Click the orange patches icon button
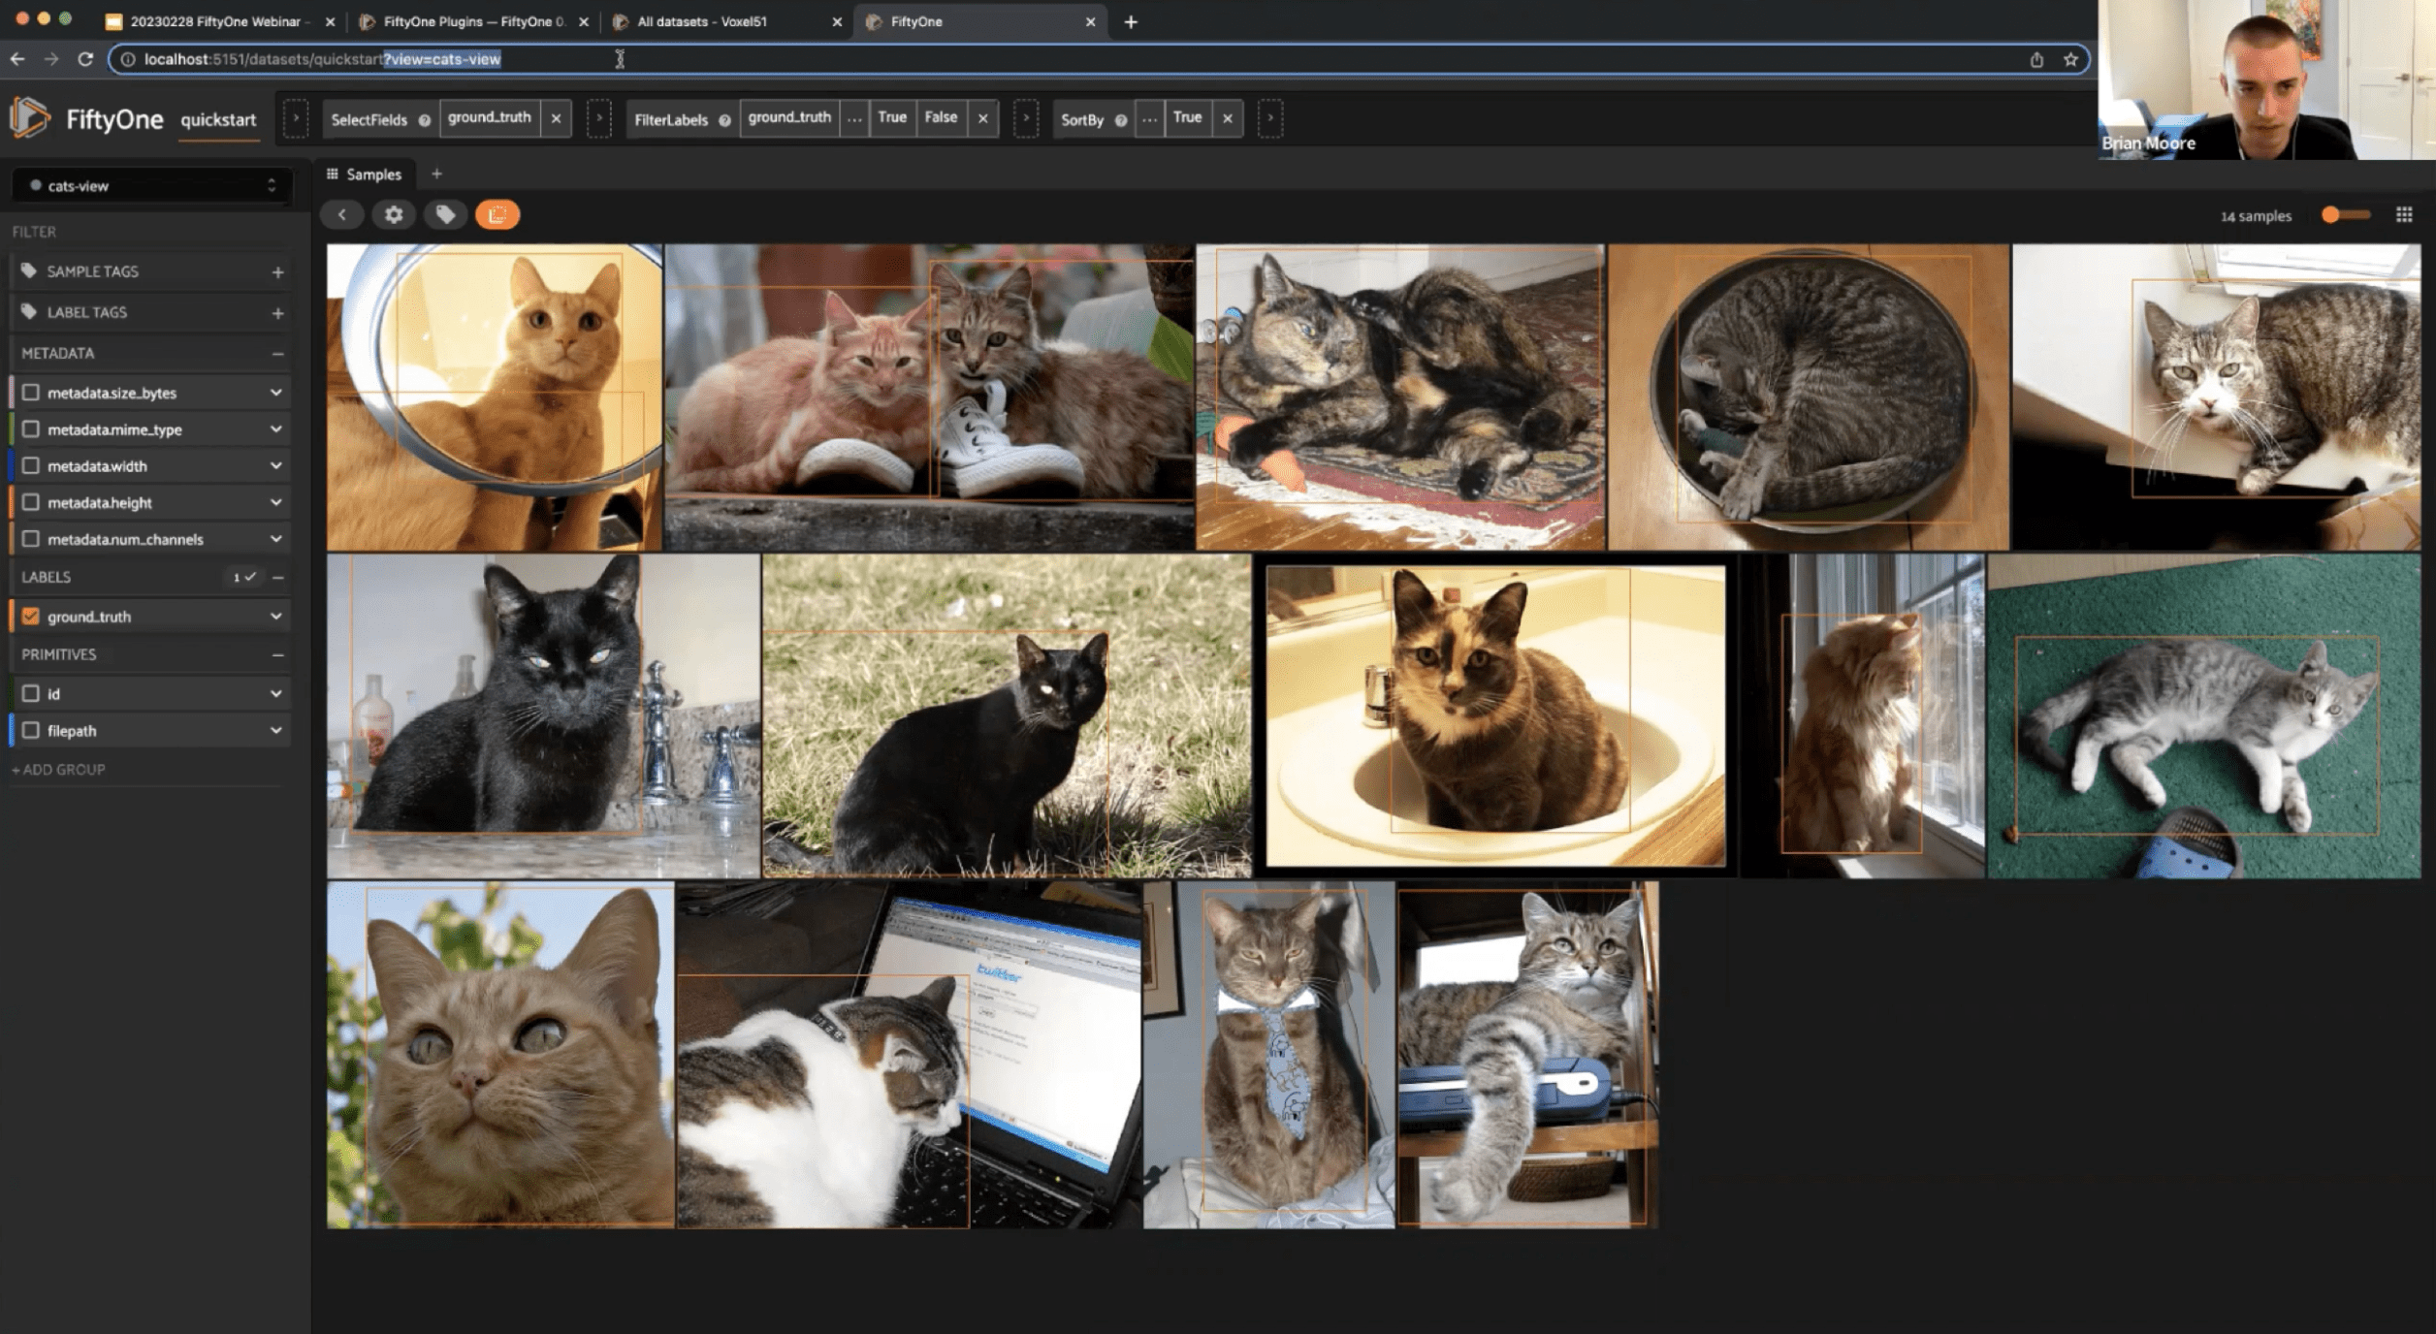 click(x=497, y=214)
